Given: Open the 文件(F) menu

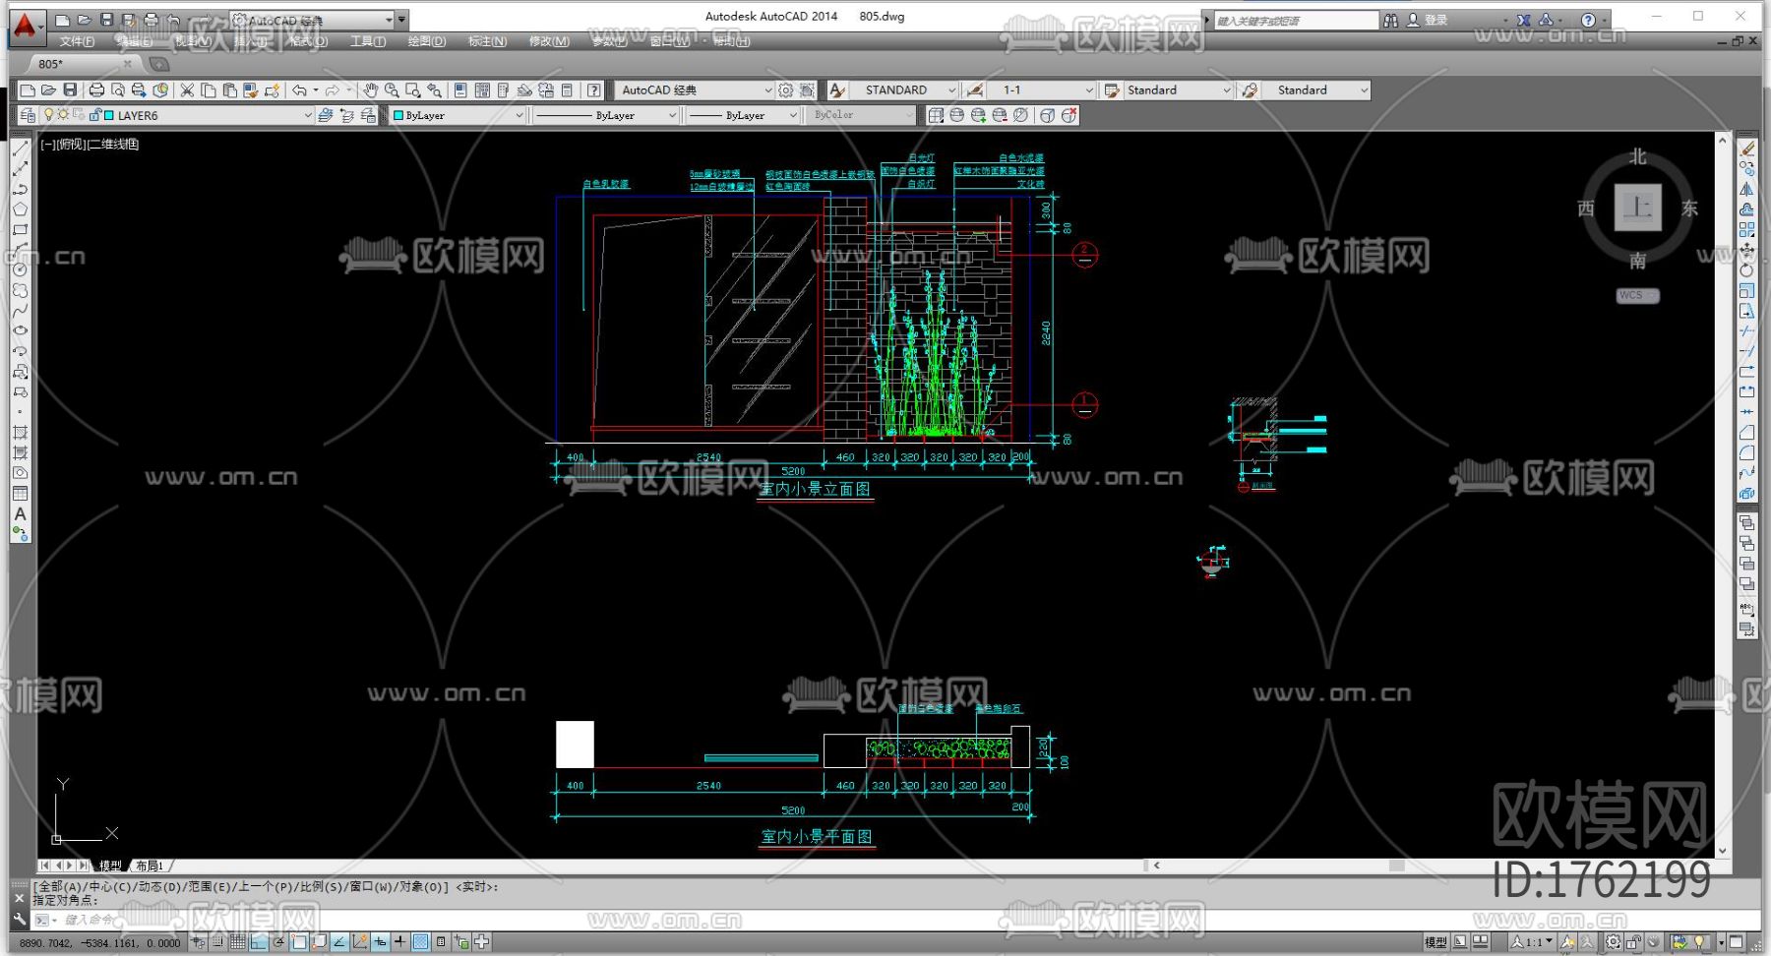Looking at the screenshot, I should [x=77, y=41].
